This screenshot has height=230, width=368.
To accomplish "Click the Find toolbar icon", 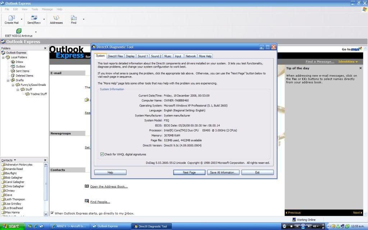I will 74,18.
